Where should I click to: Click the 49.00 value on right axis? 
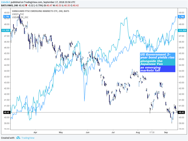click(181, 12)
